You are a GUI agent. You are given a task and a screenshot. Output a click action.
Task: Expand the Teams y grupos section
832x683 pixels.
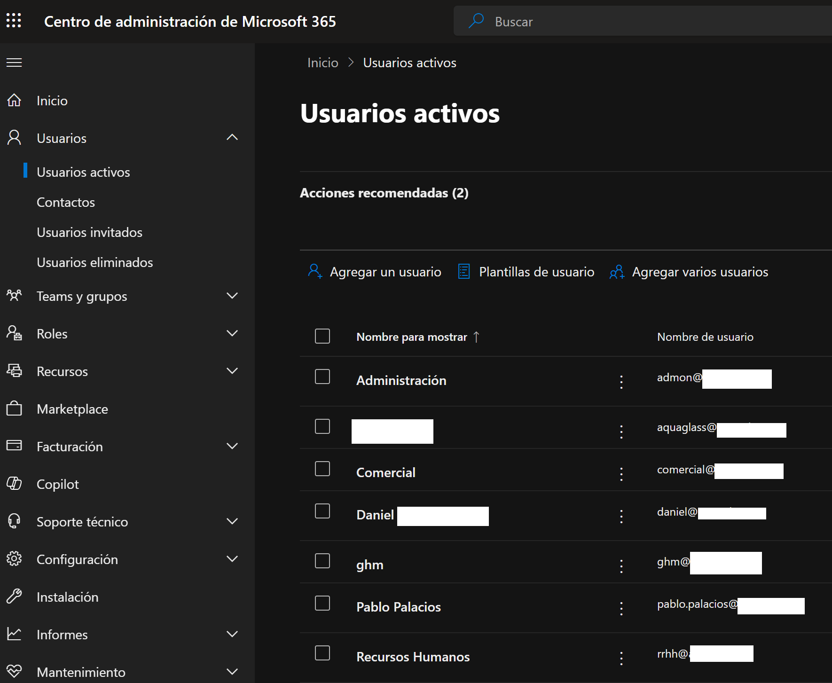[232, 296]
